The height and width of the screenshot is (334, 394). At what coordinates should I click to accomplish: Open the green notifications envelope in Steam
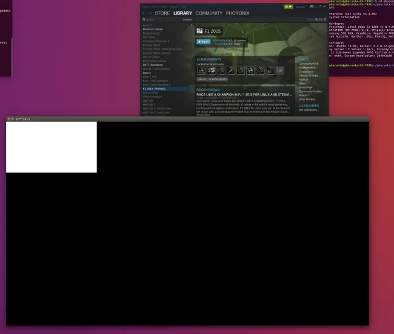click(x=288, y=7)
